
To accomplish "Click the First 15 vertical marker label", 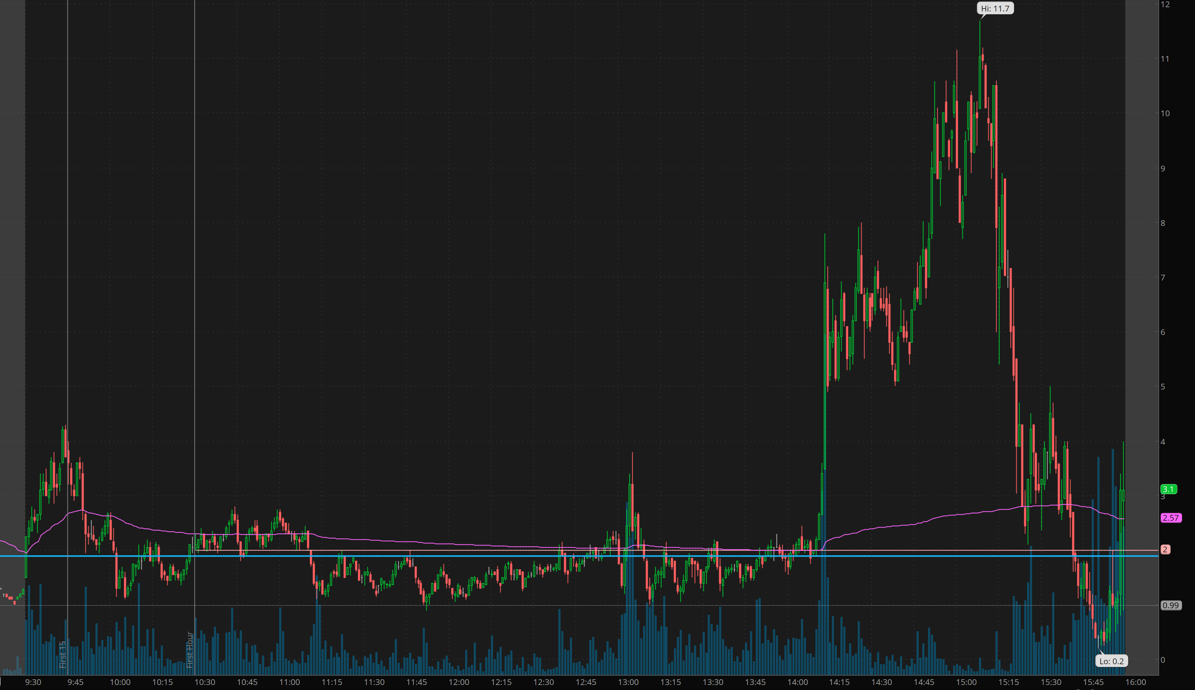I will click(62, 654).
